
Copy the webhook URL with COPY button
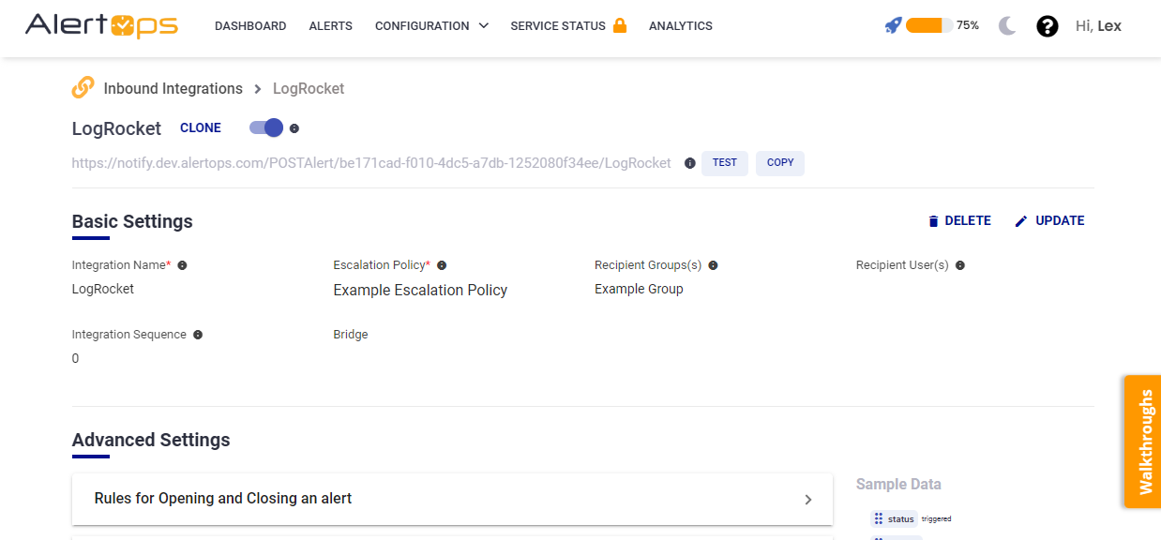(780, 163)
